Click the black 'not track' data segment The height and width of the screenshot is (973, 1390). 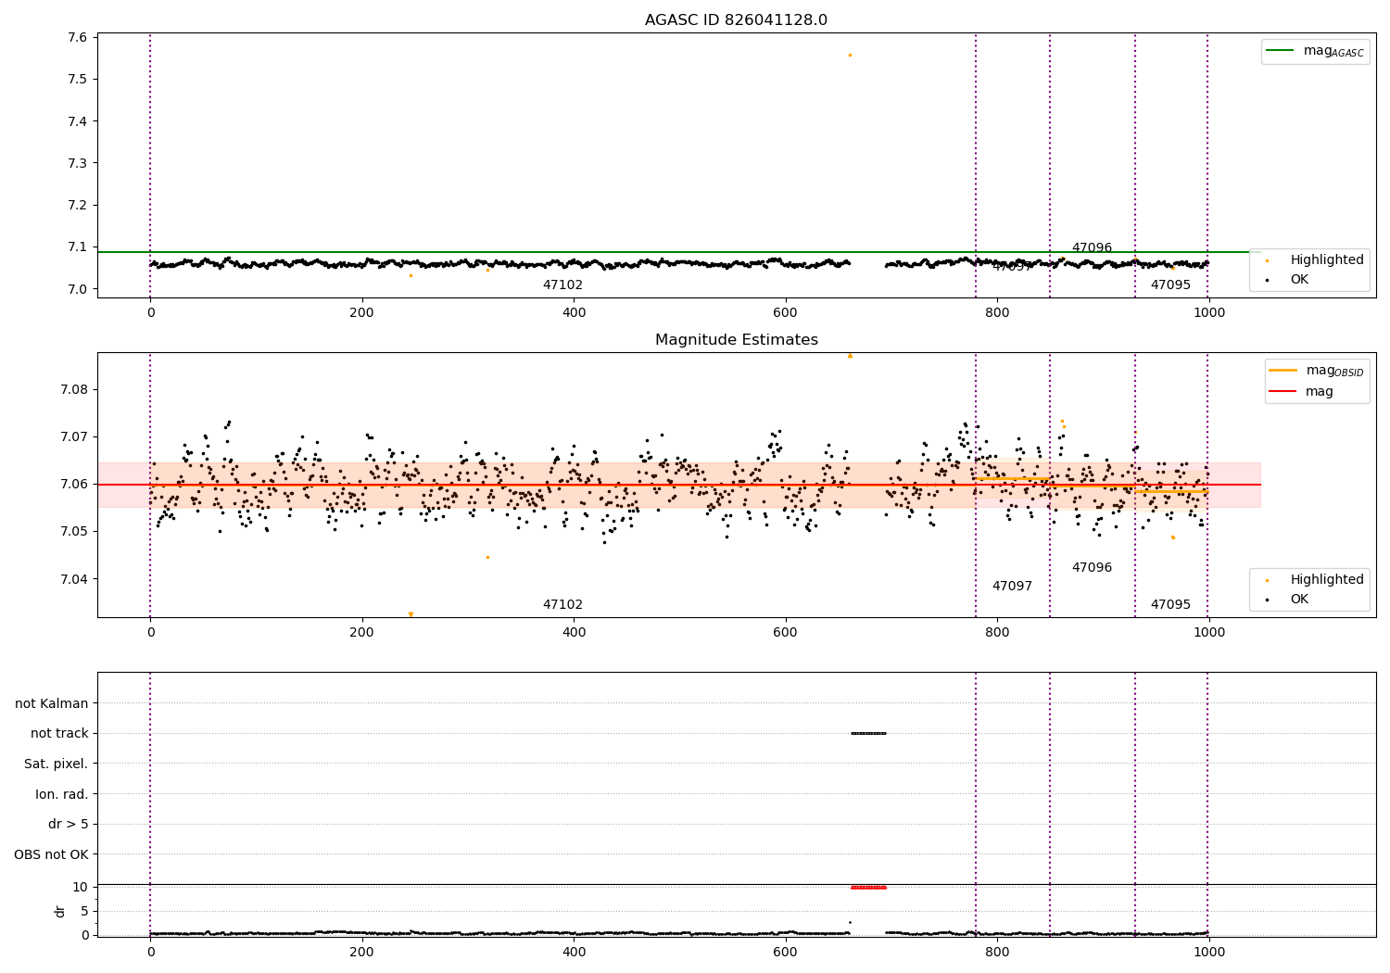[x=868, y=734]
